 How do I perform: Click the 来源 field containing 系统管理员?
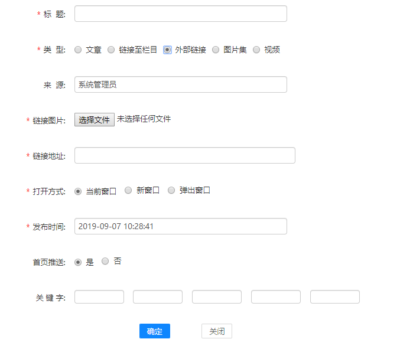click(180, 84)
